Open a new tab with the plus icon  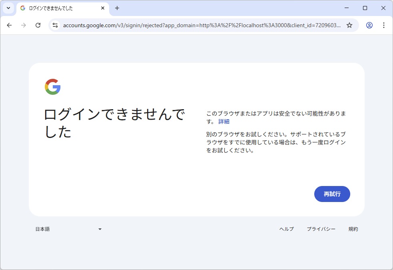(117, 8)
